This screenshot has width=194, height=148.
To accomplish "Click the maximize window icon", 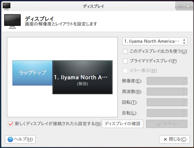I will 181,6.
